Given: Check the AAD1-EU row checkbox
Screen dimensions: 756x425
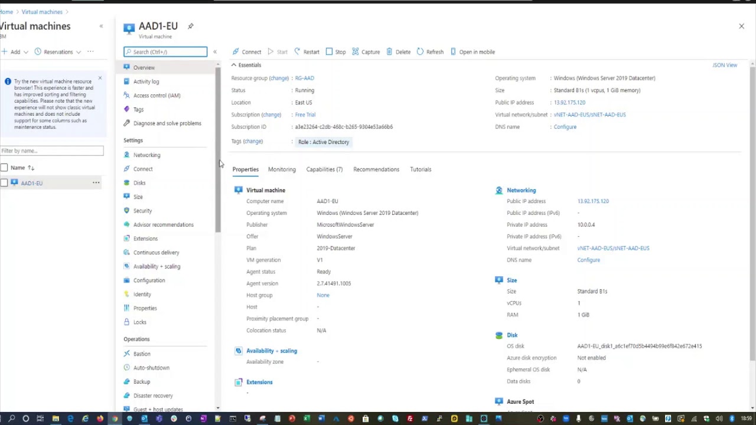Looking at the screenshot, I should point(4,183).
